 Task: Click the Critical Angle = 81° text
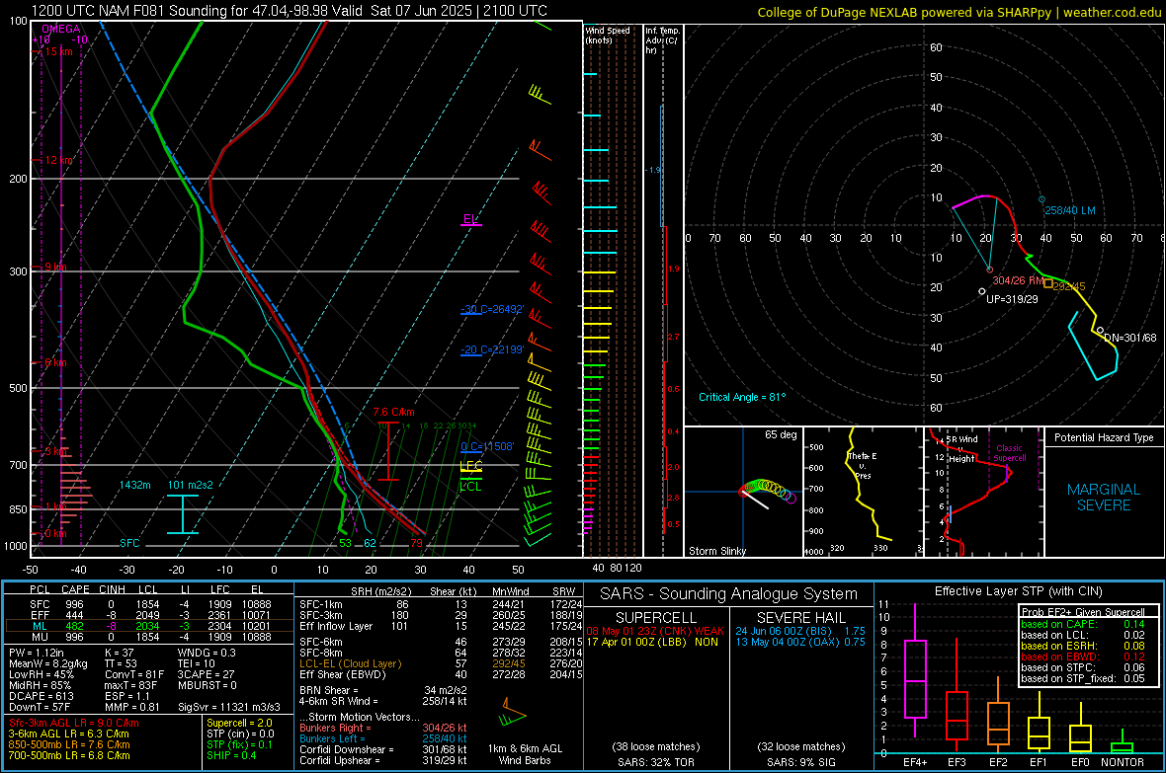[742, 397]
